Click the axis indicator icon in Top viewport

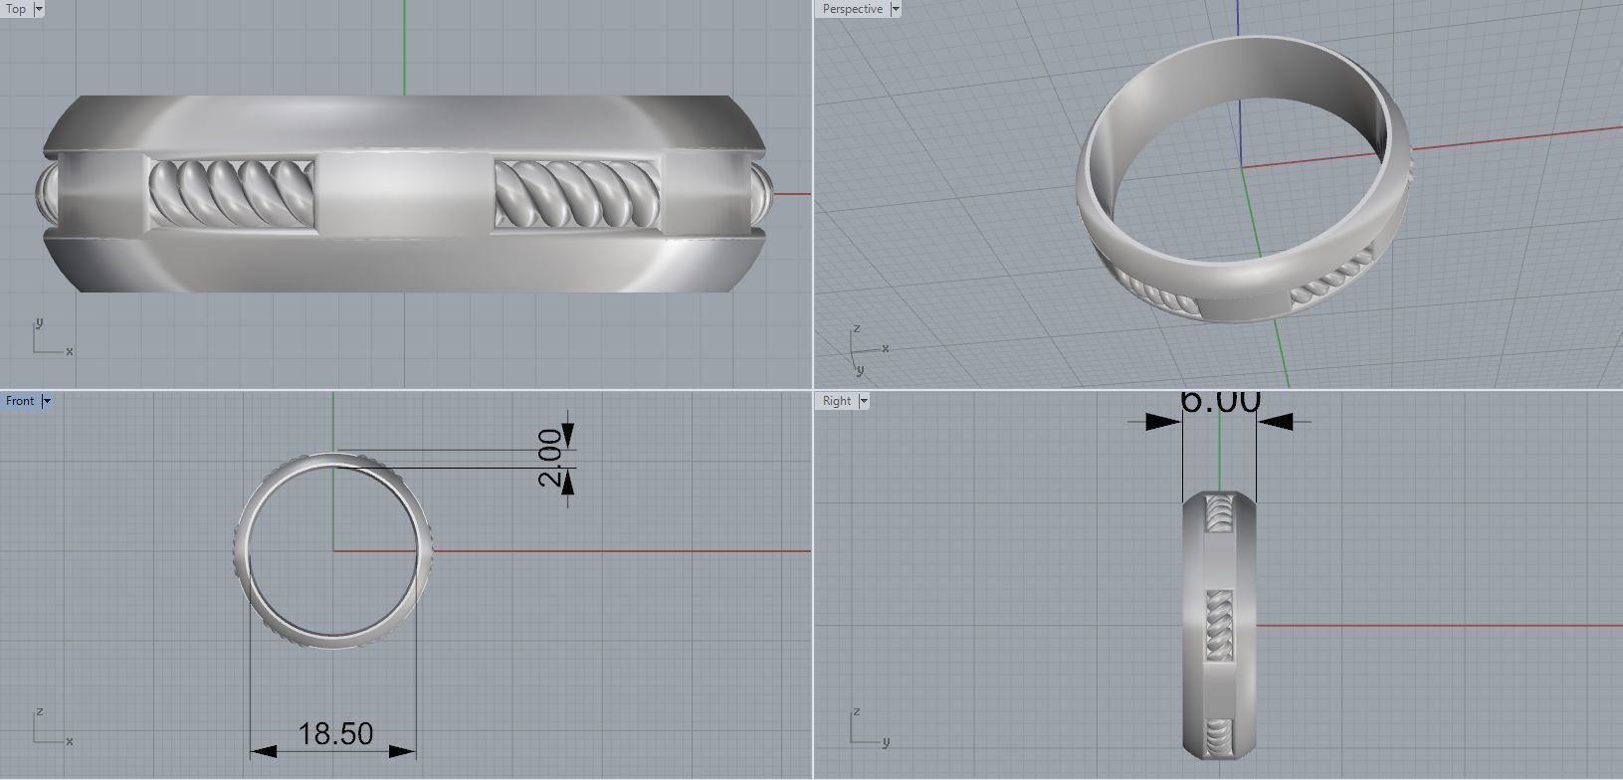52,336
